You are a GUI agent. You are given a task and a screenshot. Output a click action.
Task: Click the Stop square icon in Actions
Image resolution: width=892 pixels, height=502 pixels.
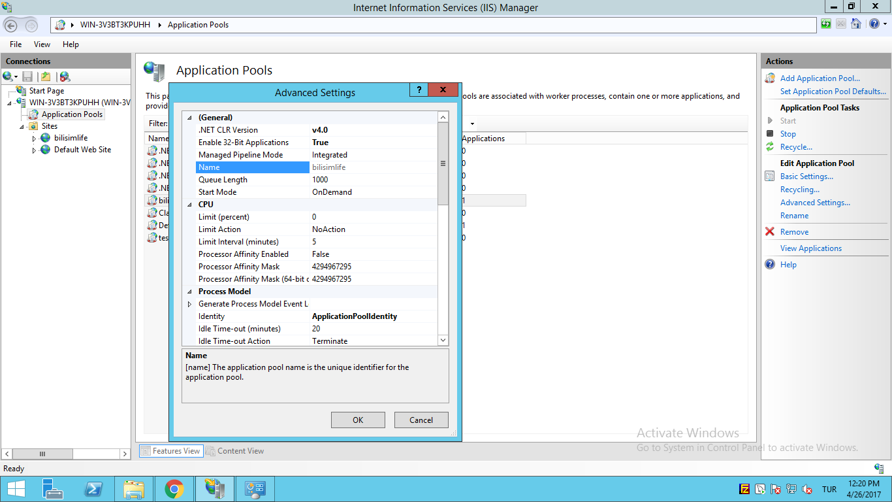(x=770, y=134)
